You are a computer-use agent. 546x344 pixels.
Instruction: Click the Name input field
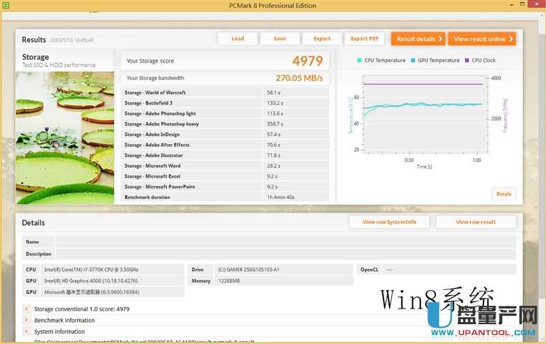pos(285,242)
